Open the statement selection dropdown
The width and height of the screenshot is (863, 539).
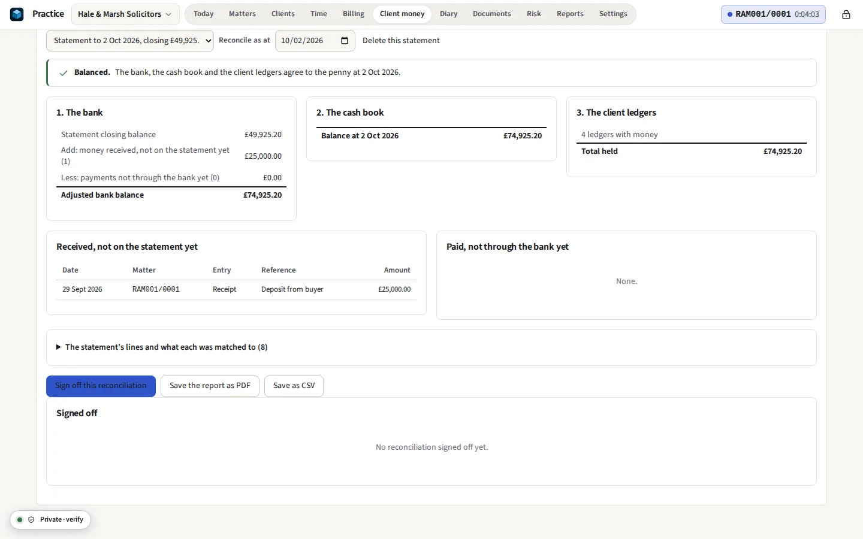130,41
